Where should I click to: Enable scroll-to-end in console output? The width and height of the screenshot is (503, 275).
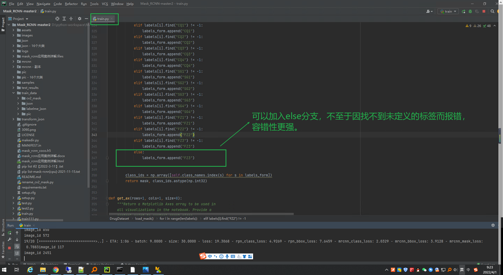point(17,253)
